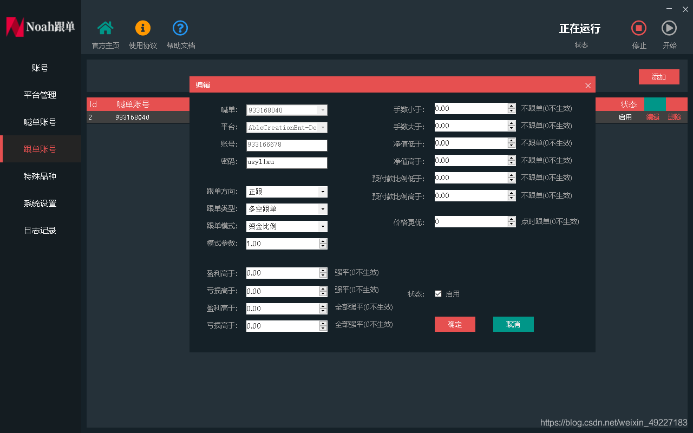Open the 平台 AbleCreationEnt dropdown

tap(287, 128)
